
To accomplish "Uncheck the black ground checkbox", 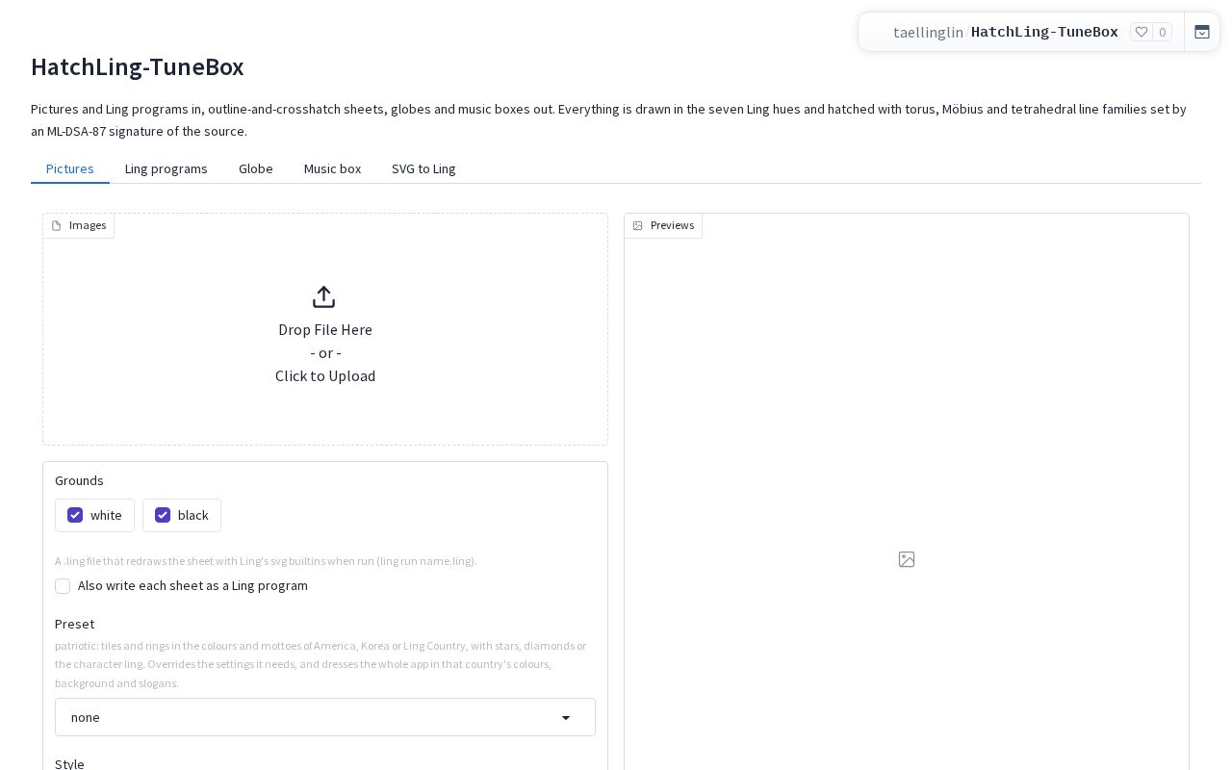I will click(163, 515).
